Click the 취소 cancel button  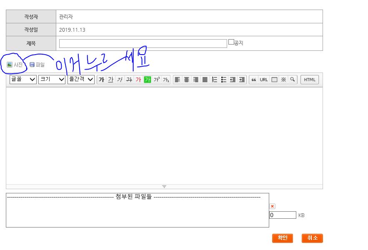(312, 238)
